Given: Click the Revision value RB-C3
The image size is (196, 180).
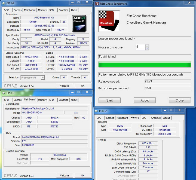Looking at the screenshot, I should tap(83, 43).
